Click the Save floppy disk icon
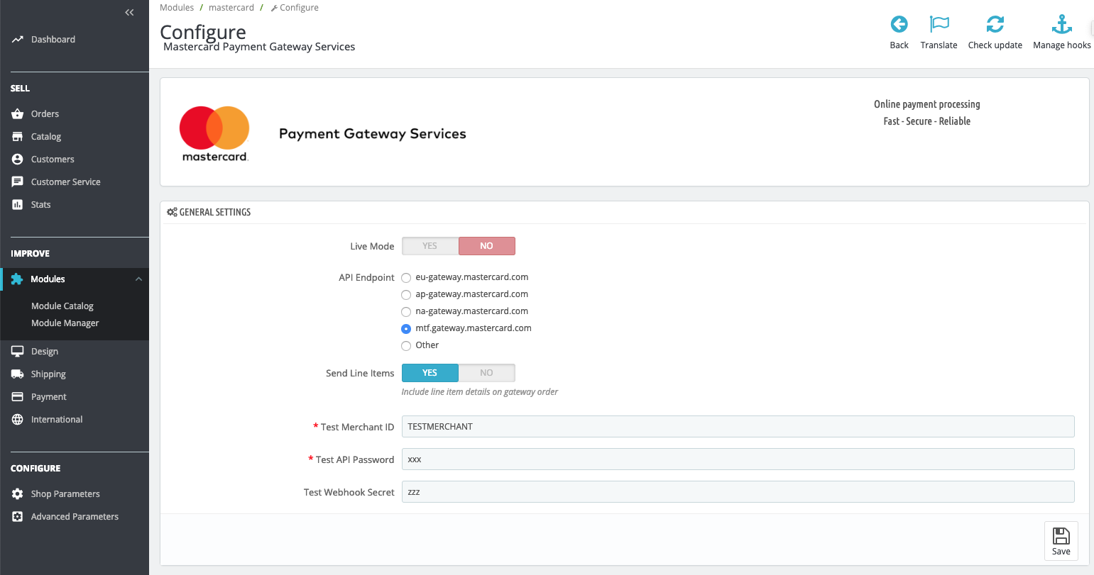The height and width of the screenshot is (575, 1094). (1061, 535)
